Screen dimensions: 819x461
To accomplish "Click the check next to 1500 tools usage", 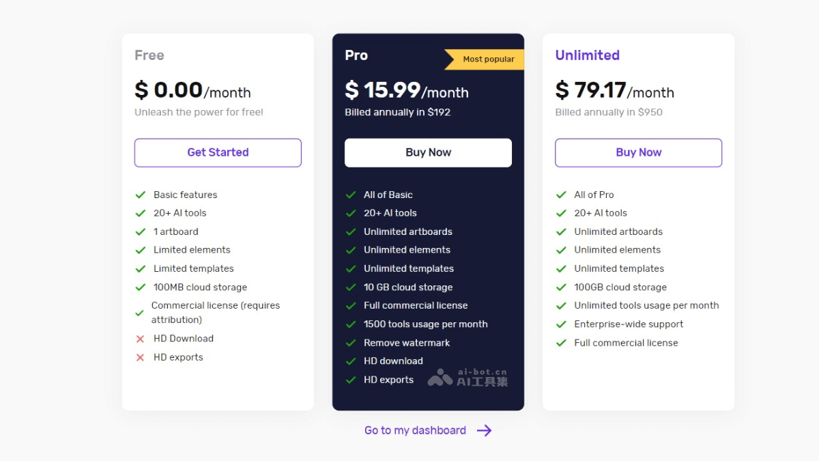I will tap(351, 324).
